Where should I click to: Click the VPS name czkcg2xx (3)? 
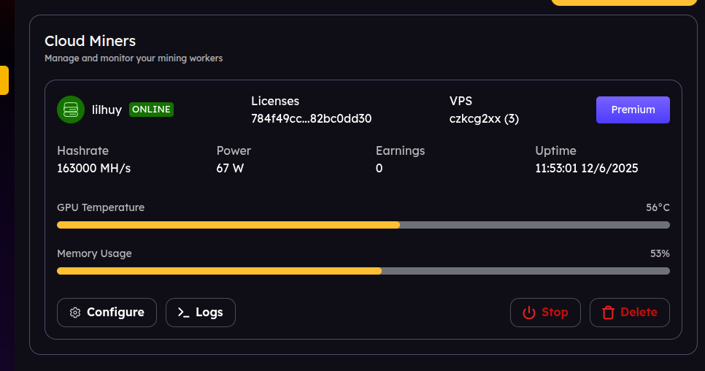484,118
